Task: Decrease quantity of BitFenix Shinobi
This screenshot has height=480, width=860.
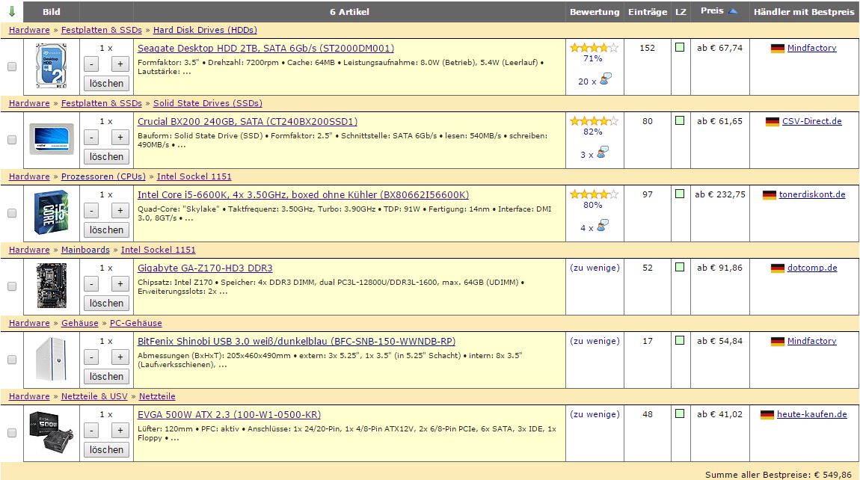Action: tap(91, 357)
